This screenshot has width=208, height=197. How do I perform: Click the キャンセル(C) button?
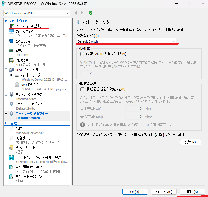coord(164,191)
